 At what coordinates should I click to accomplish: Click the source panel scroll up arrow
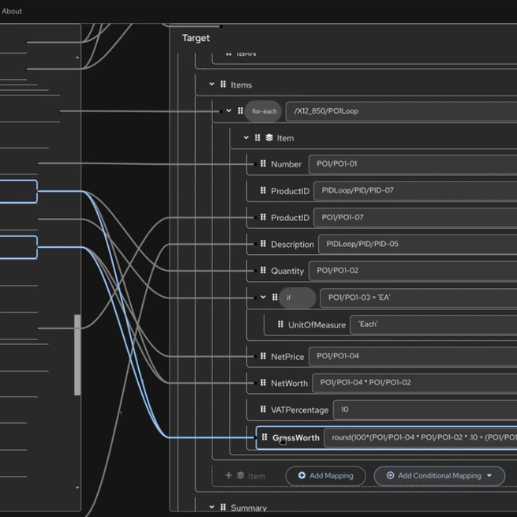[x=77, y=58]
